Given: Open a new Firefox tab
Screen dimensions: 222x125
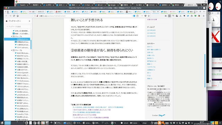Looking at the screenshot, I should (200, 11).
